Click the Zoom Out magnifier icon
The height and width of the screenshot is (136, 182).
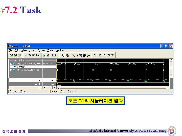coord(77,55)
